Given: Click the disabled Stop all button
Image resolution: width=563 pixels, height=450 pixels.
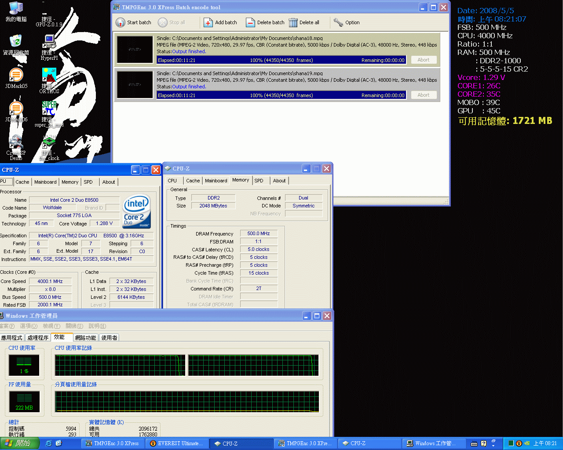Looking at the screenshot, I should [172, 22].
